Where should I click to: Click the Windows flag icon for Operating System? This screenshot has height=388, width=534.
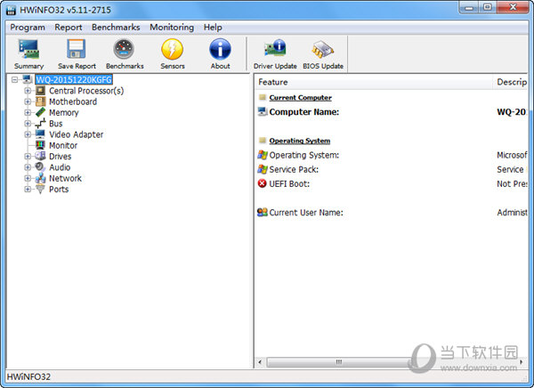click(x=263, y=155)
